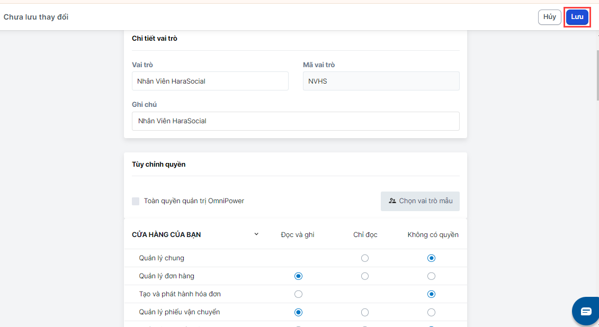
Task: Choose Đọc và ghi for Tạo và phát hành hóa đơn
Action: click(x=298, y=294)
